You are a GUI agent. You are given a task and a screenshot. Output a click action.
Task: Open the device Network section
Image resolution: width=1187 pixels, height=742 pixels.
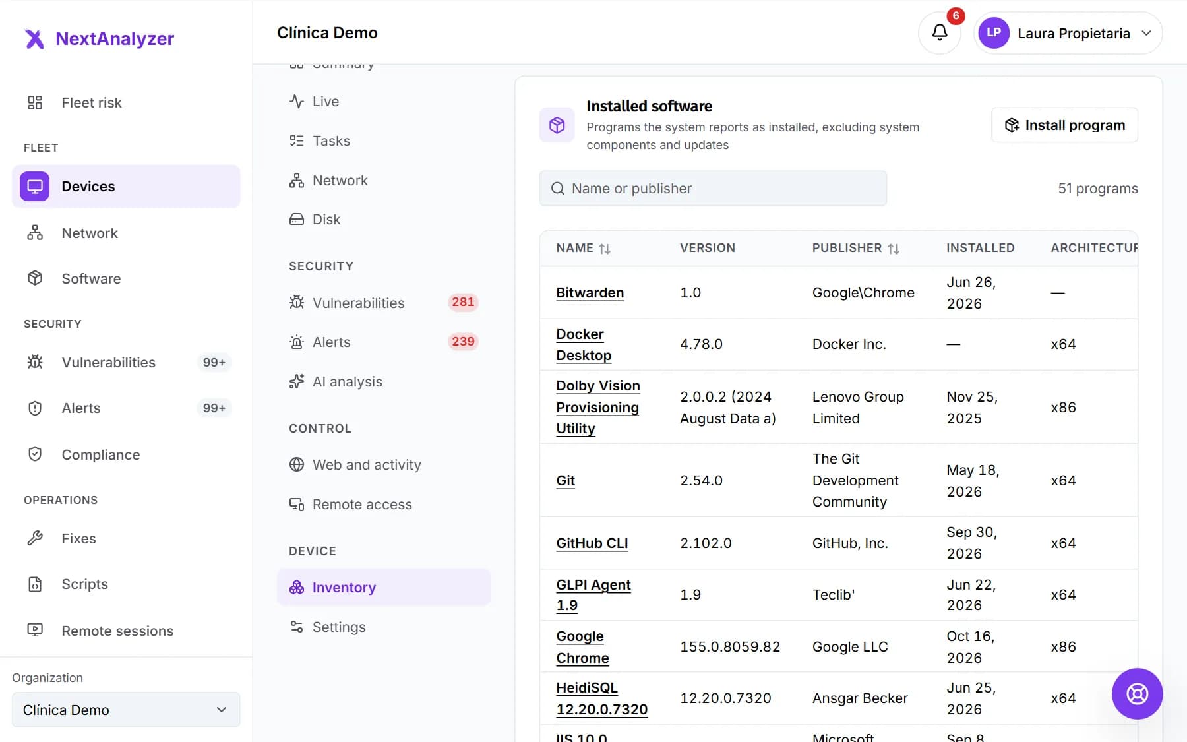(x=384, y=180)
